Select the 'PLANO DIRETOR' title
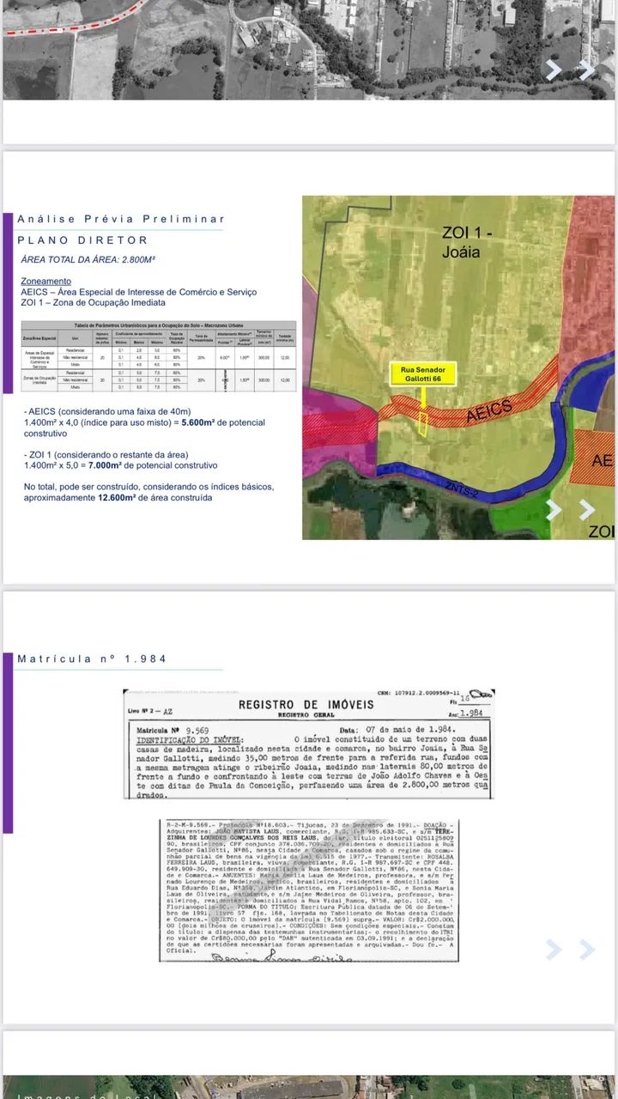618x1099 pixels. [x=82, y=240]
